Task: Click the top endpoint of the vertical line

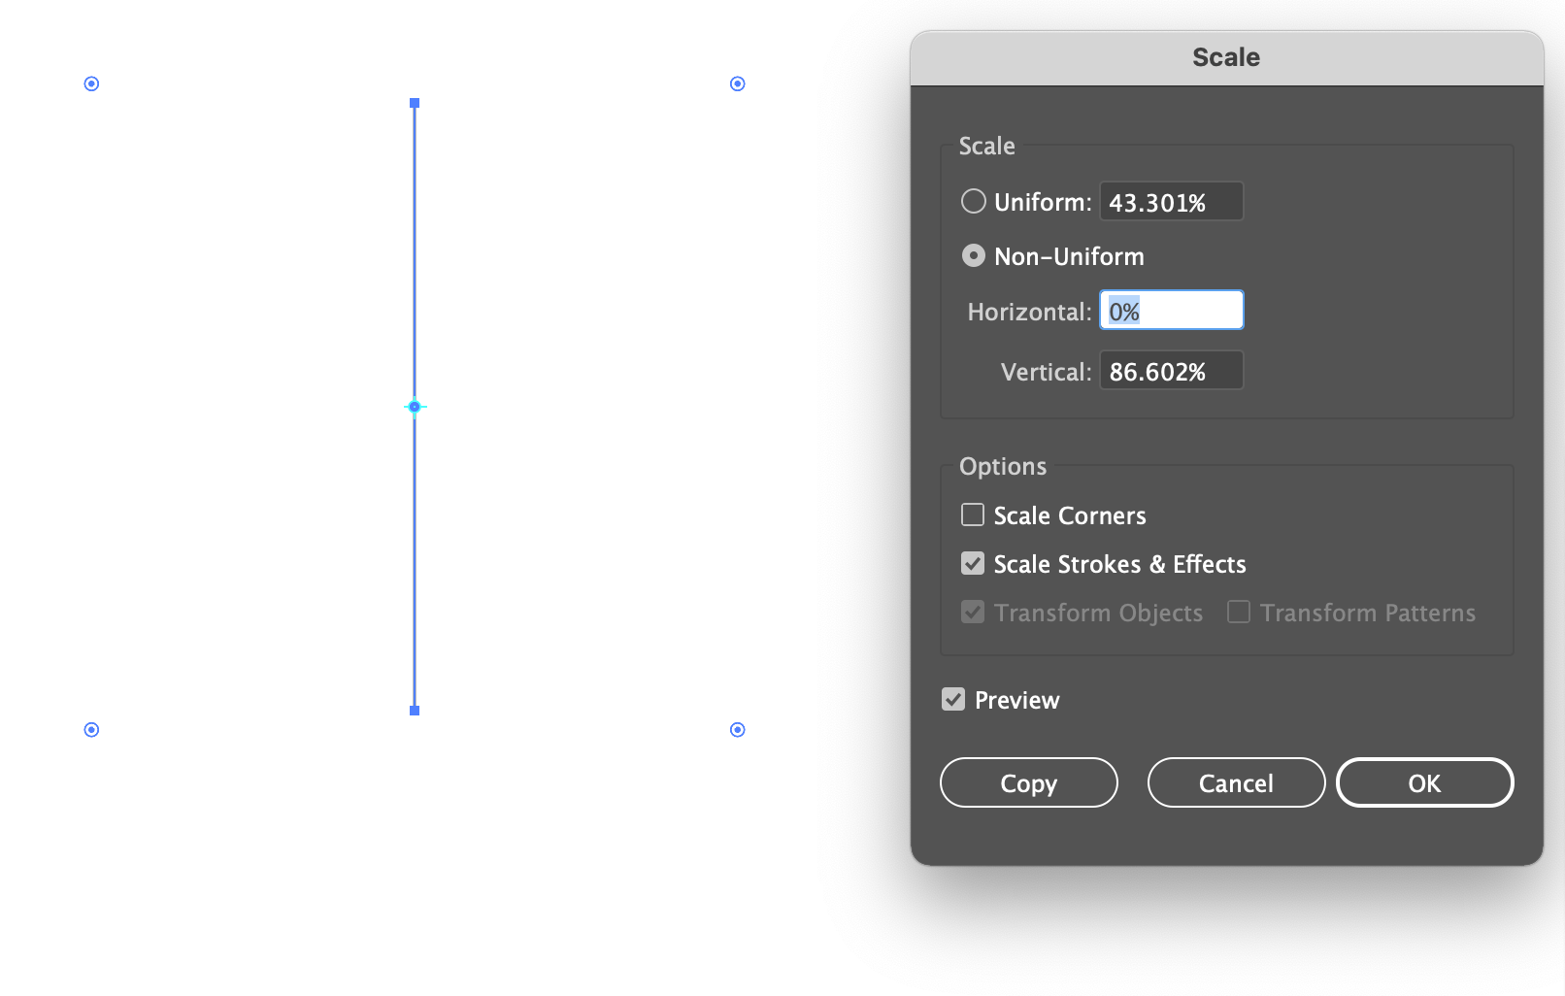Action: coord(415,102)
